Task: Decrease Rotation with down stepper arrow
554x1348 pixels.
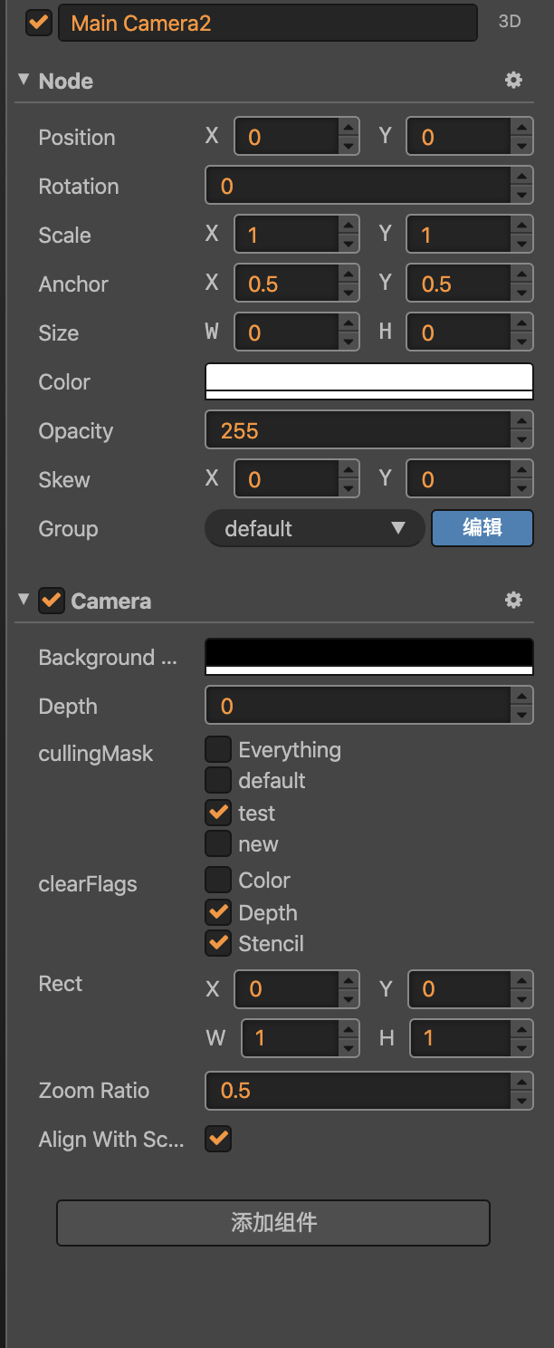Action: [521, 196]
